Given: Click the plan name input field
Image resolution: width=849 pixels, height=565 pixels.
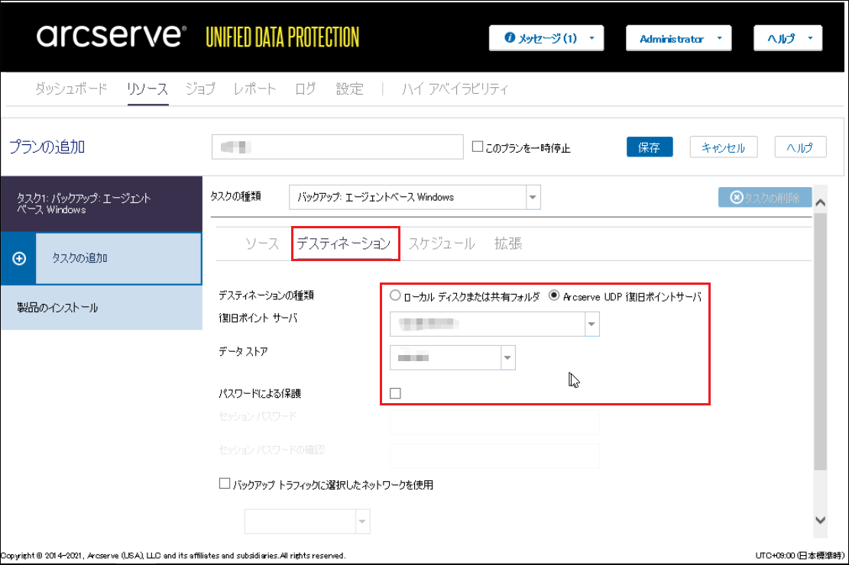Looking at the screenshot, I should (x=337, y=147).
